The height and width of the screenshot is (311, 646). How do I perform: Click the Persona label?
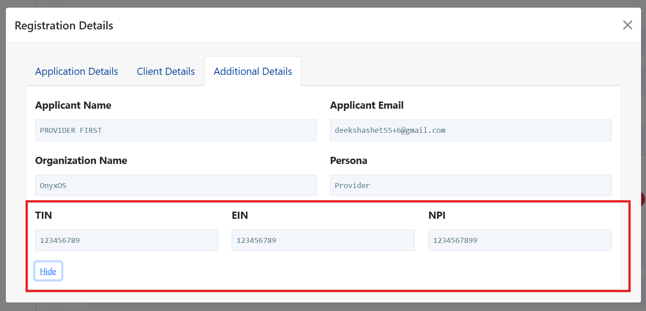tap(349, 161)
